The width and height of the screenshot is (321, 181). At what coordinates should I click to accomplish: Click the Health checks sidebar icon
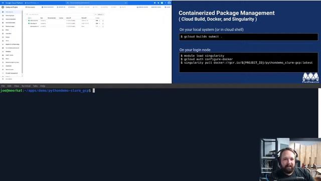[3, 55]
